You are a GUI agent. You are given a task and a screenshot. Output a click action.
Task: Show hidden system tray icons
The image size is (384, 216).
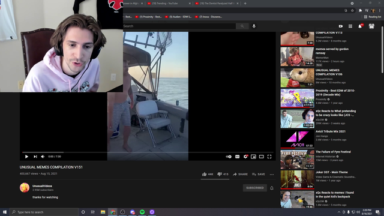pos(339,212)
